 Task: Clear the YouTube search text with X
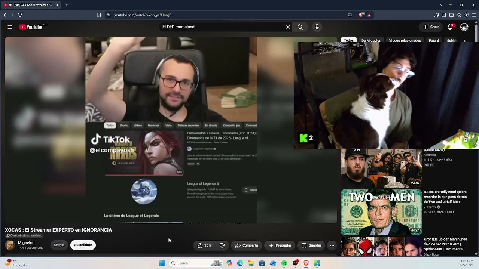coord(288,27)
